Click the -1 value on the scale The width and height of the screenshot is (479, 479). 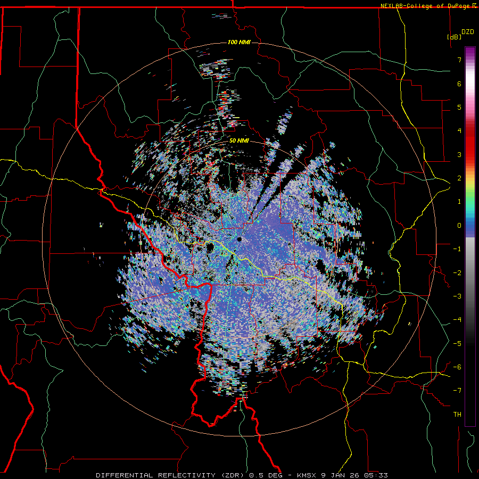(x=457, y=249)
